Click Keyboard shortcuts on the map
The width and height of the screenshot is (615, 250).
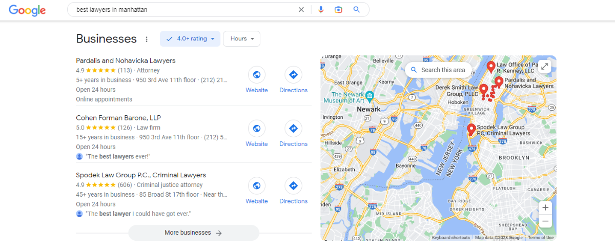click(451, 238)
